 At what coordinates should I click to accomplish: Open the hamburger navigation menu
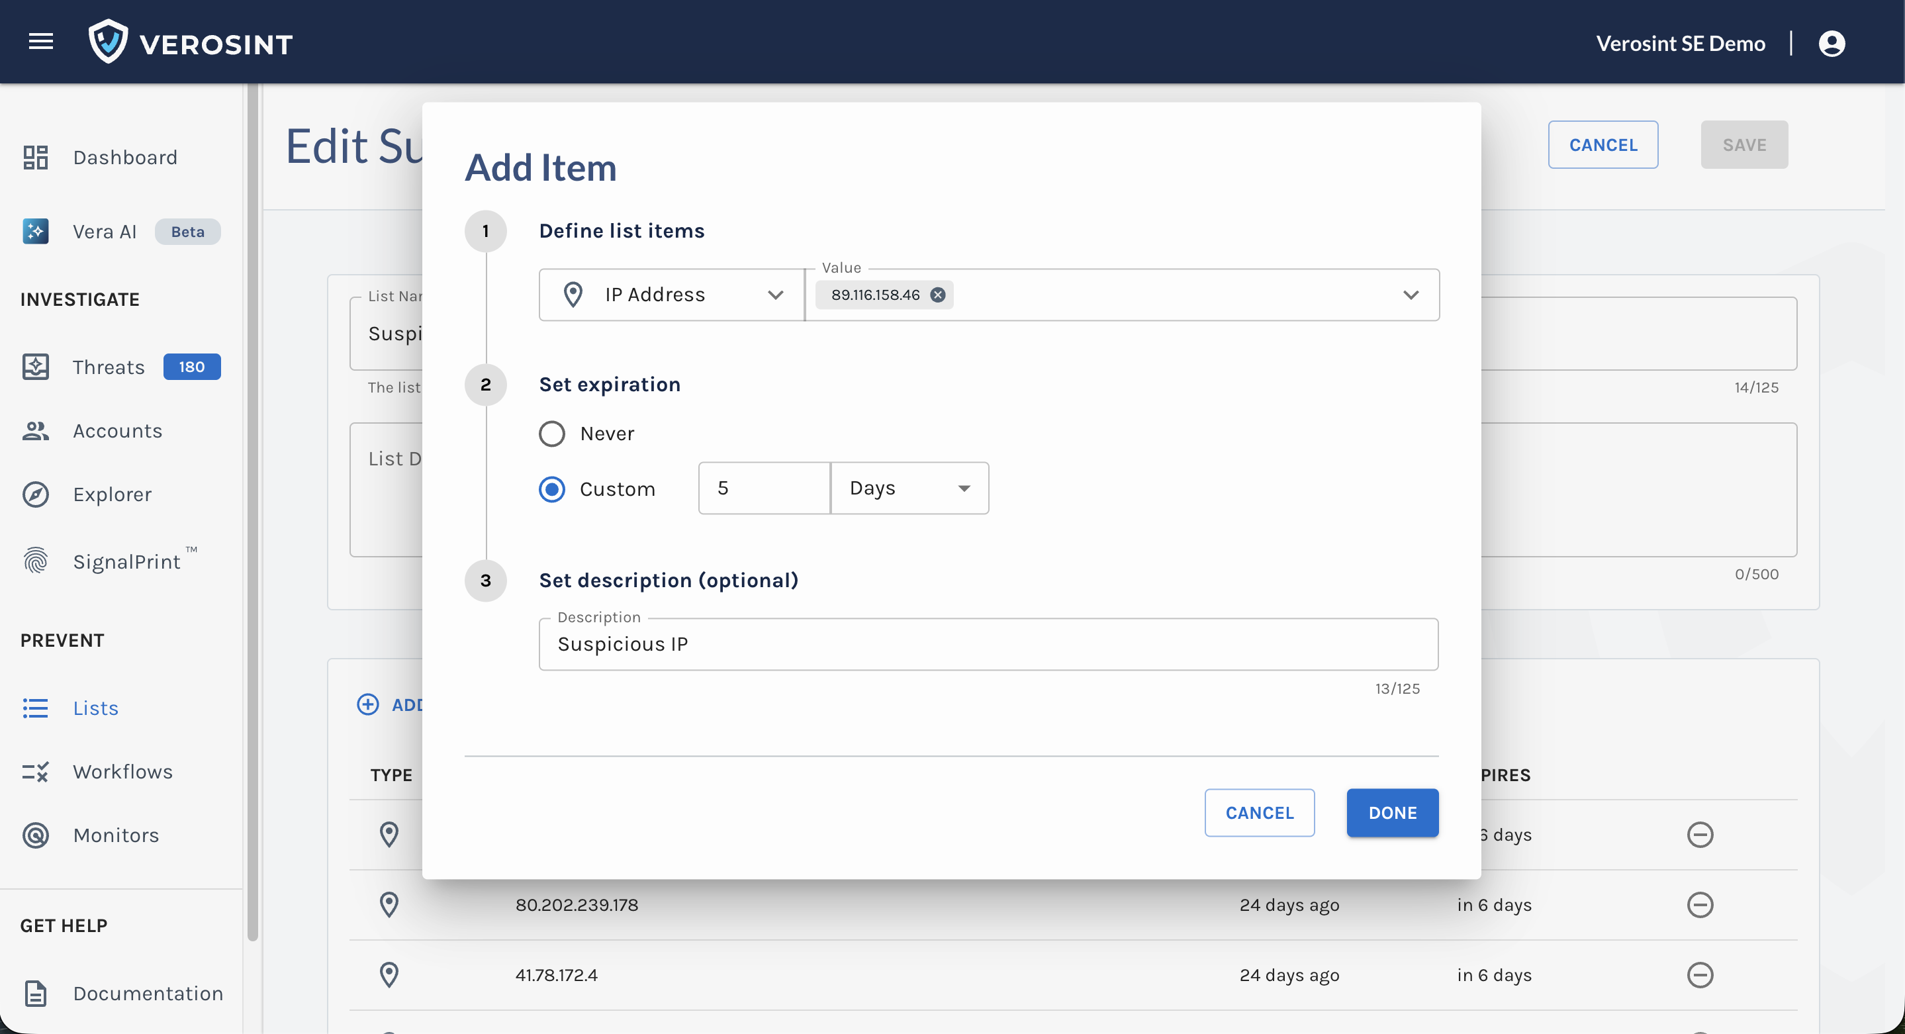[40, 42]
